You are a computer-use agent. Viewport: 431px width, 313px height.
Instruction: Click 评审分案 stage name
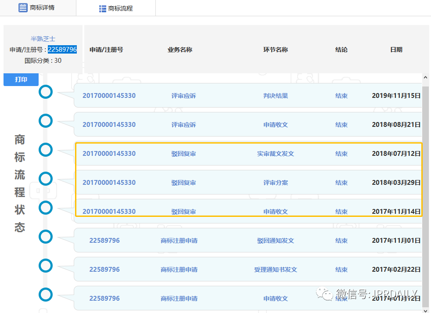[276, 183]
